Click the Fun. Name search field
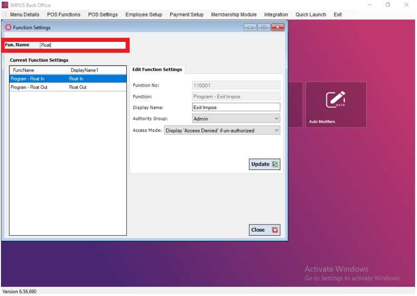This screenshot has height=296, width=417. pyautogui.click(x=82, y=45)
